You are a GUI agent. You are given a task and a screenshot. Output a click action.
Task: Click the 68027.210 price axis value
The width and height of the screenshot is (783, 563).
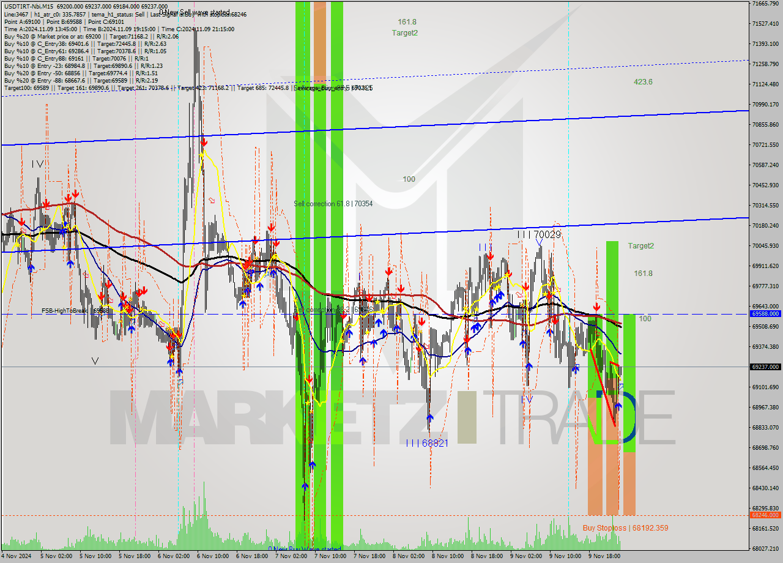(x=766, y=549)
